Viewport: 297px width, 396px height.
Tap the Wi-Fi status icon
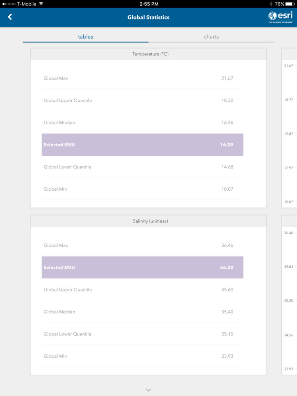coord(41,4)
